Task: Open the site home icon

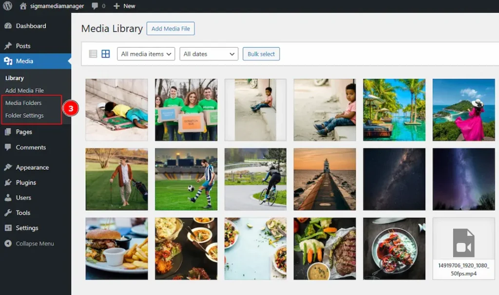Action: tap(23, 6)
